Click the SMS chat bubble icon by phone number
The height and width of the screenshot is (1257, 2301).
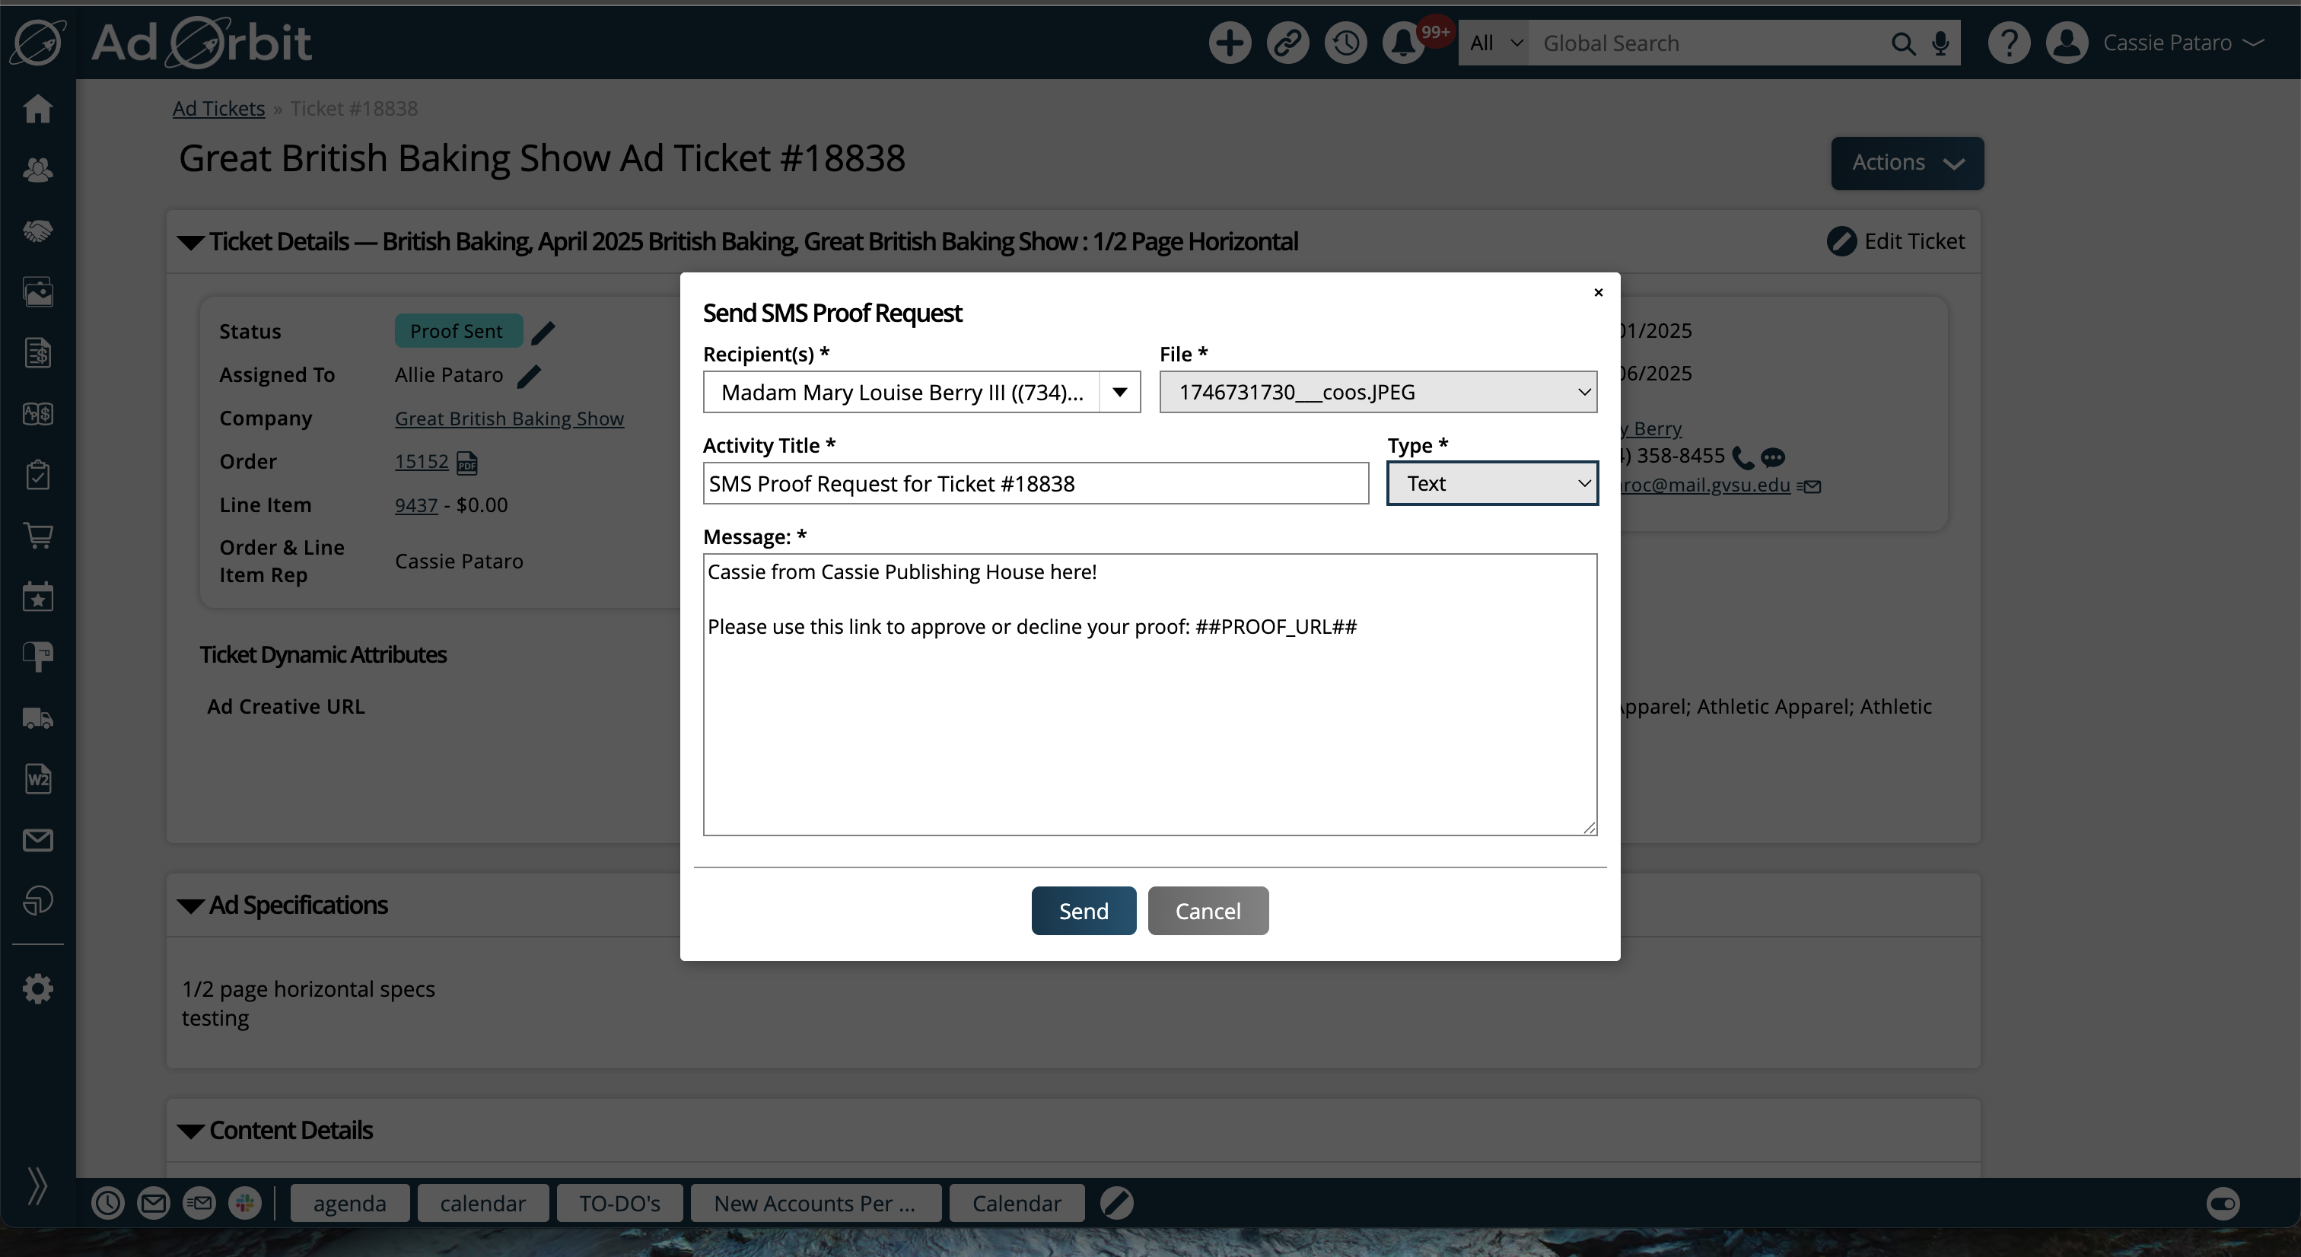(1772, 457)
